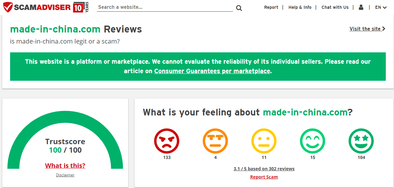Viewport: 394px width, 188px height.
Task: Open Help & Info menu
Action: pyautogui.click(x=300, y=7)
